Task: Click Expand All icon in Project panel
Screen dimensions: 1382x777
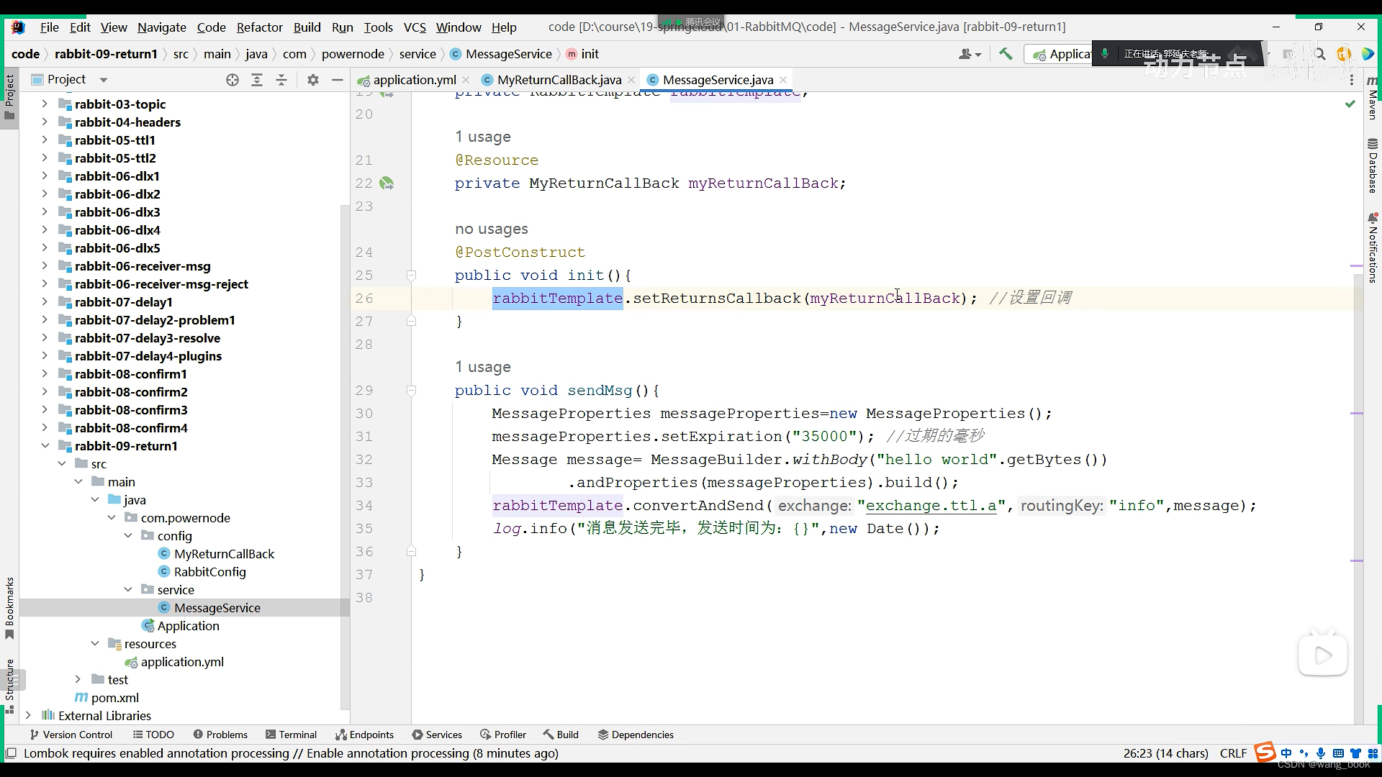Action: 257,80
